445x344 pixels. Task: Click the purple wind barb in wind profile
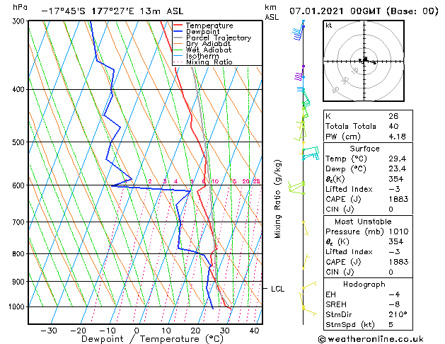point(299,74)
